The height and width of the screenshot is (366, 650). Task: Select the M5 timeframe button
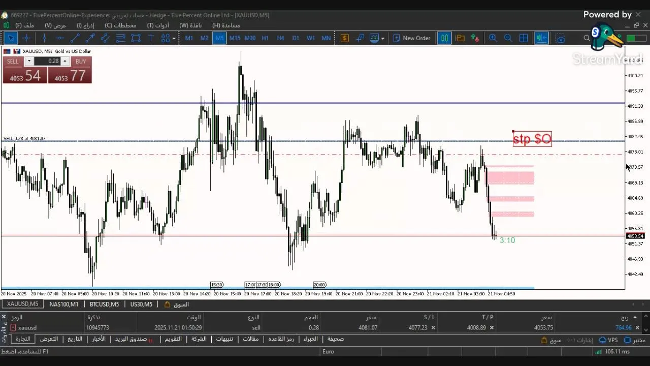click(x=219, y=38)
